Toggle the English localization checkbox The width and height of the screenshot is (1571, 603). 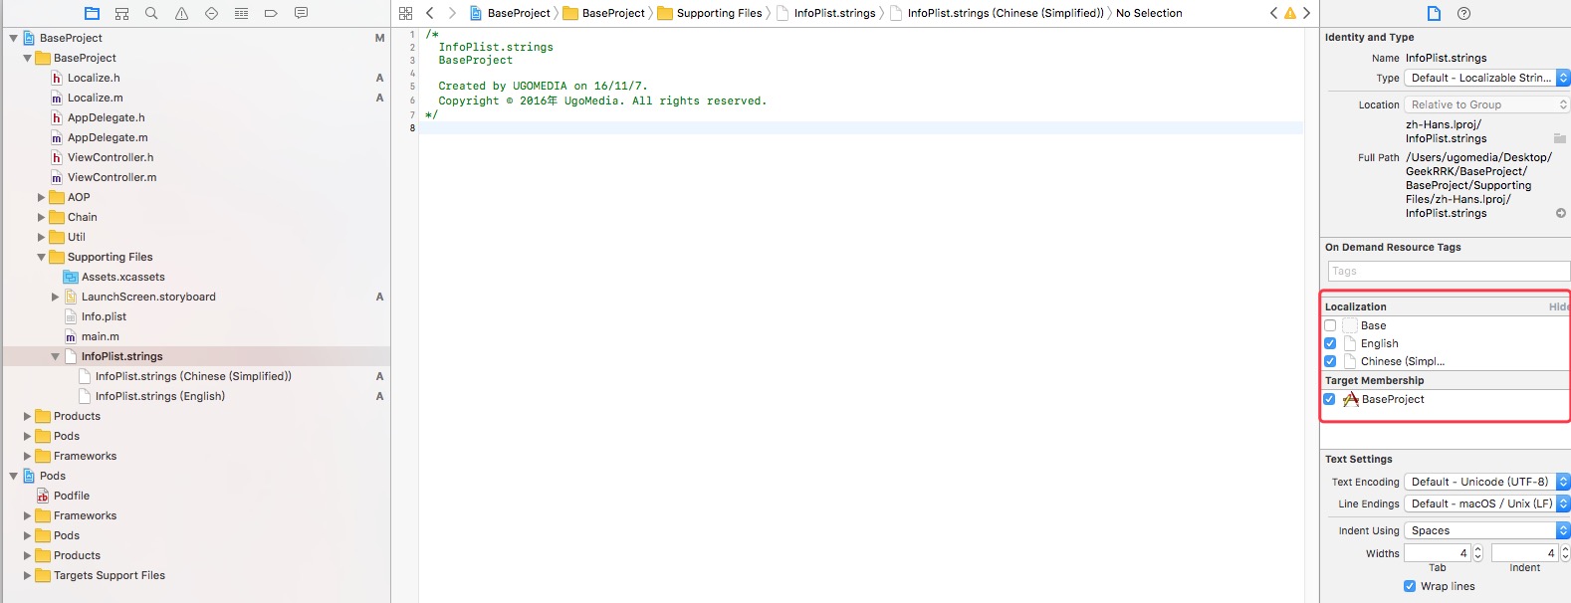point(1330,343)
